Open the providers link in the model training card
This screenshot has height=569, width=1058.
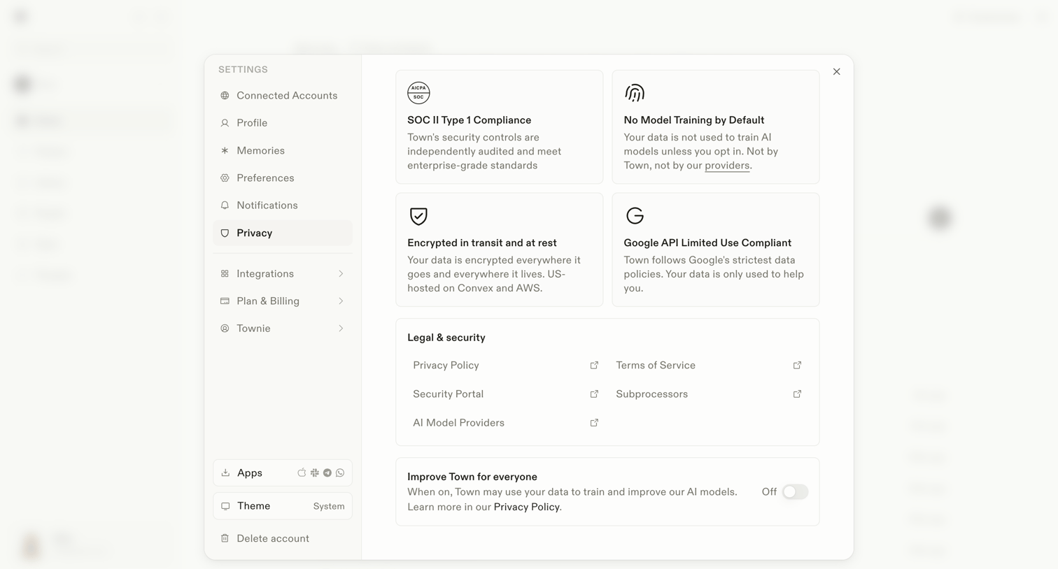coord(727,166)
